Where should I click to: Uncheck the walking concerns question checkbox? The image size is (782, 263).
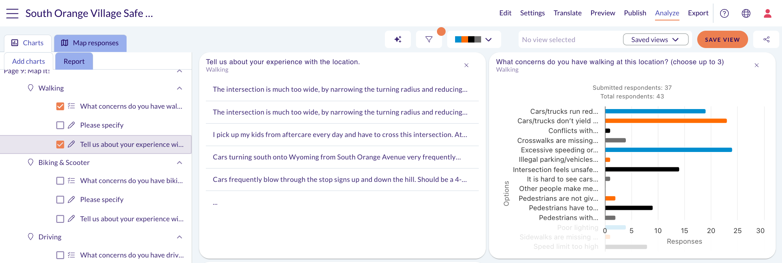(x=60, y=106)
